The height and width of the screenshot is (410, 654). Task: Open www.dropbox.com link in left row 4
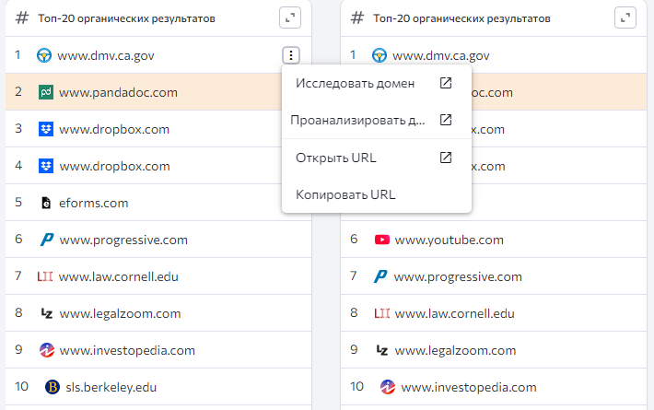tap(115, 167)
